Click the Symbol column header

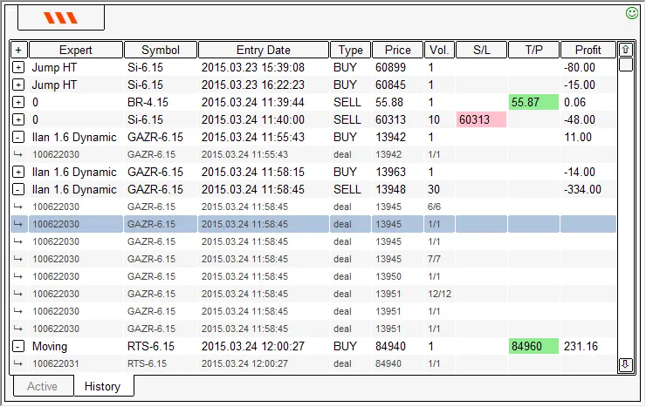[x=161, y=50]
